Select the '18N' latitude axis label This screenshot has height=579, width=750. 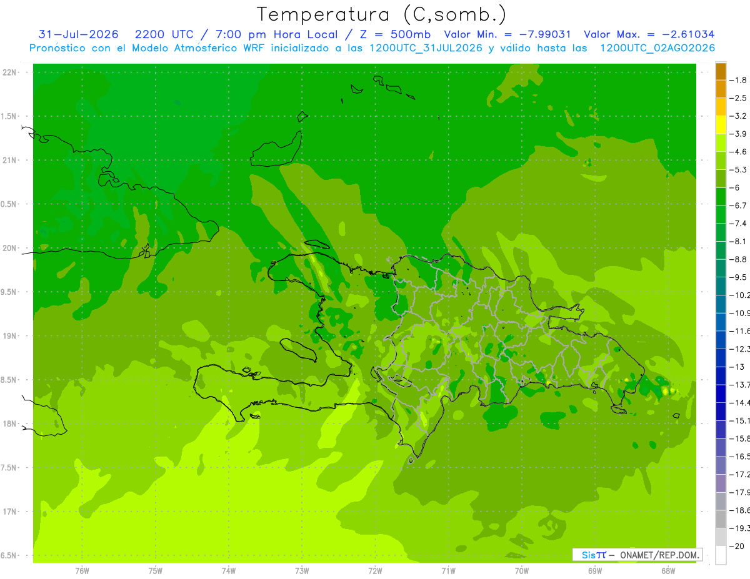(10, 424)
